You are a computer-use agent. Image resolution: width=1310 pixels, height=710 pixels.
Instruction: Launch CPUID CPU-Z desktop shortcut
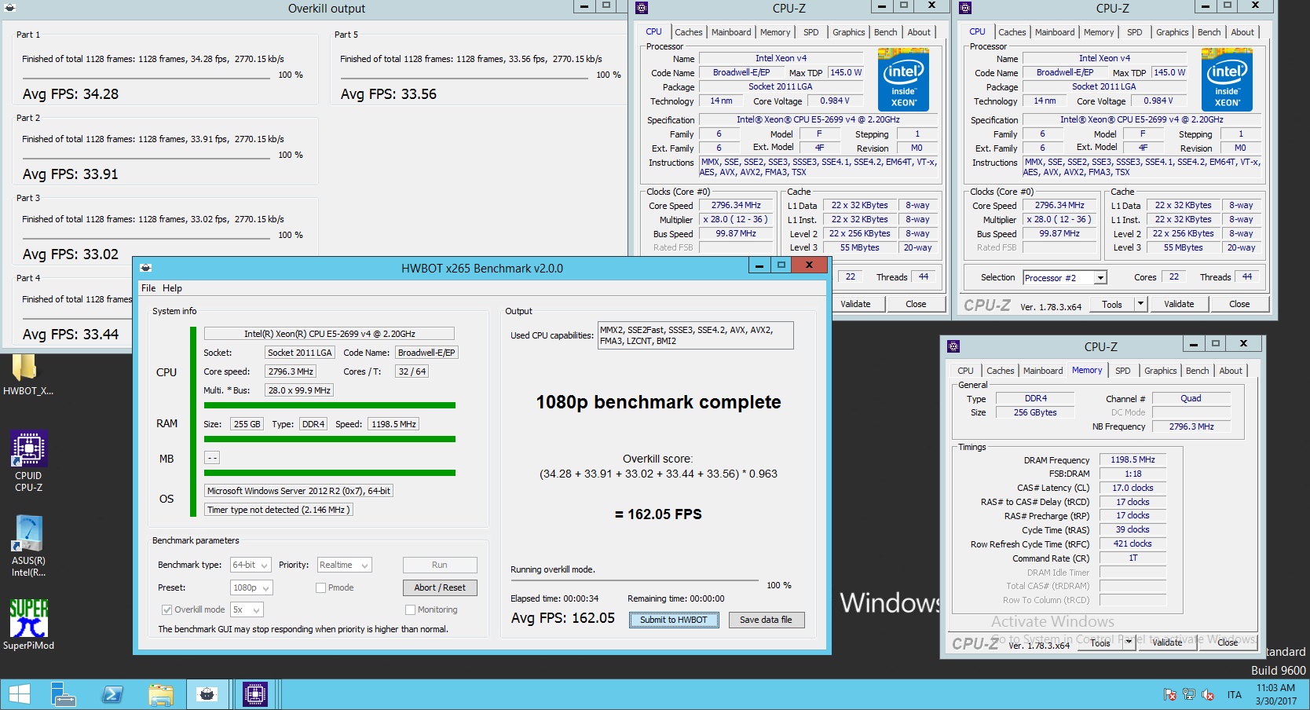[x=28, y=461]
